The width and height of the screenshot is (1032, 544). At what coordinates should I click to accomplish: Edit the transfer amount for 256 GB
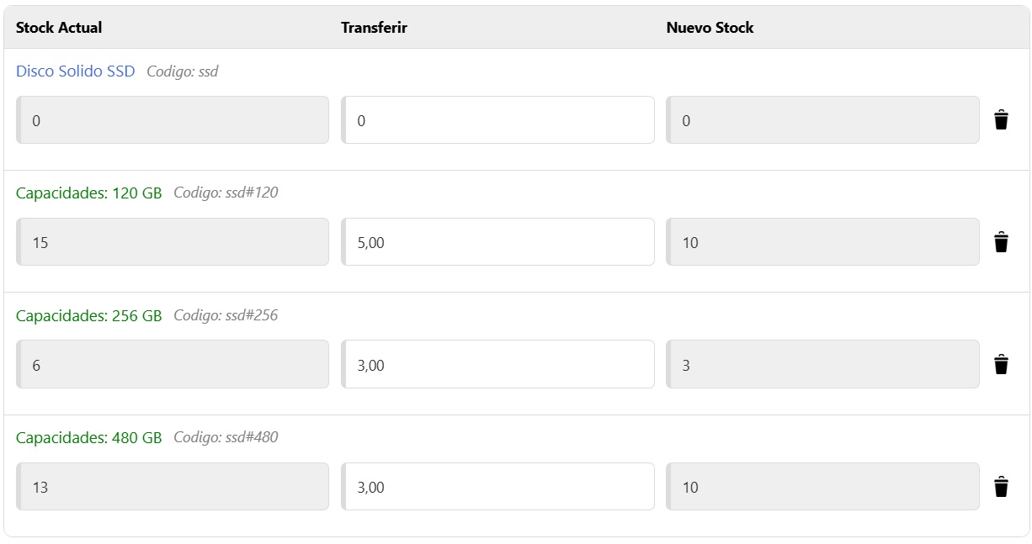pyautogui.click(x=497, y=365)
